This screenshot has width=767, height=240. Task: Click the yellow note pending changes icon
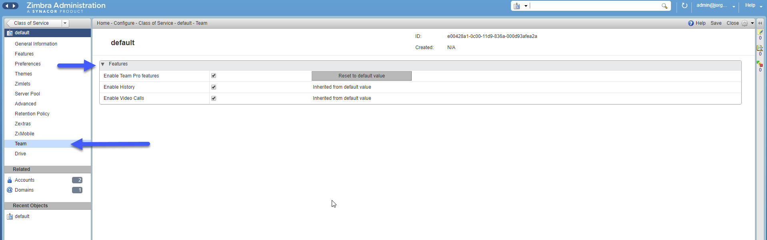tap(760, 32)
